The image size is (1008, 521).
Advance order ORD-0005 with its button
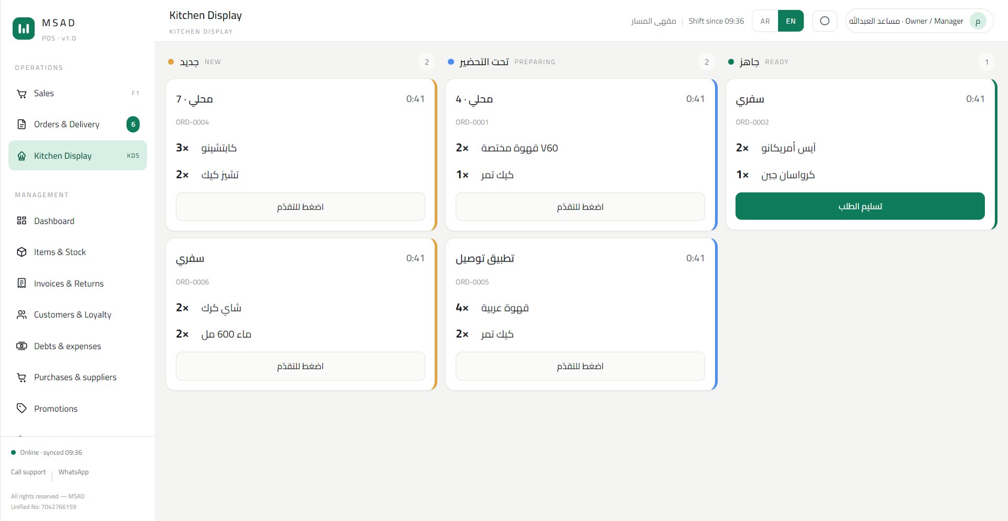(580, 366)
